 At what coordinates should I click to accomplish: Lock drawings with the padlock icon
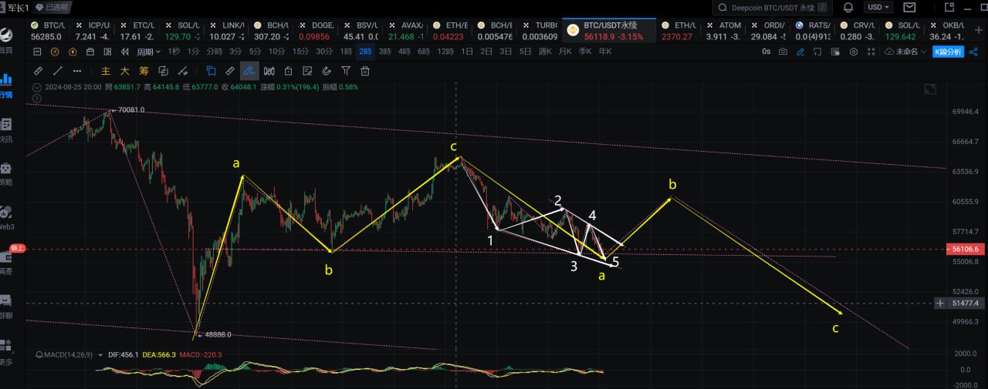[x=288, y=71]
